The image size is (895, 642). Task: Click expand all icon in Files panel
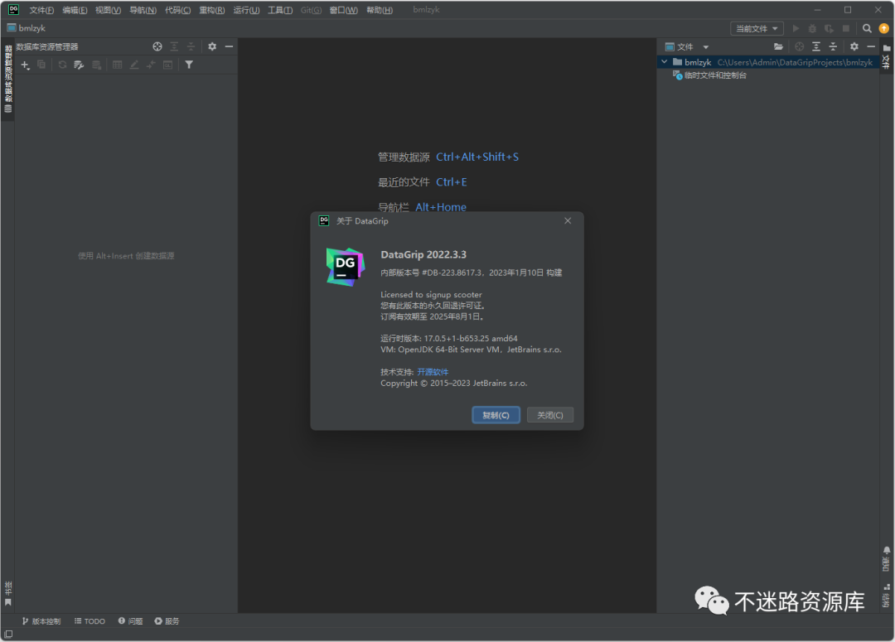point(816,46)
